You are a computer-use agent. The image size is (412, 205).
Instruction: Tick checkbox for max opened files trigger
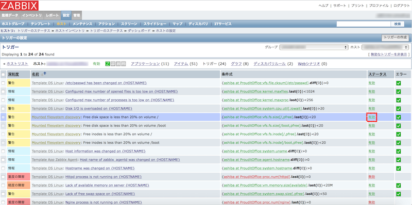pyautogui.click(x=3, y=91)
